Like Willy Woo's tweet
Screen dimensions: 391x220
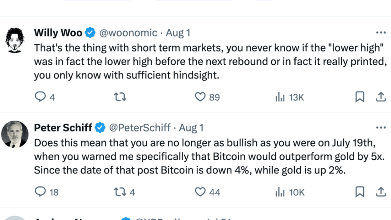(200, 97)
